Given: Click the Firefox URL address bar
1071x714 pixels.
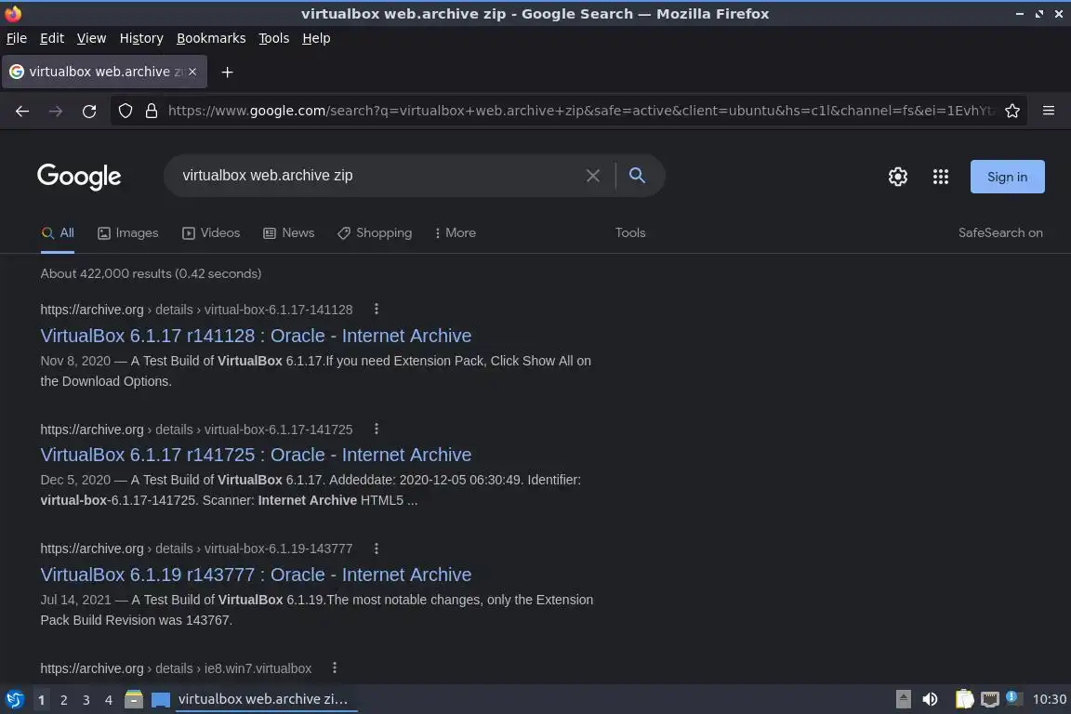Looking at the screenshot, I should click(580, 111).
